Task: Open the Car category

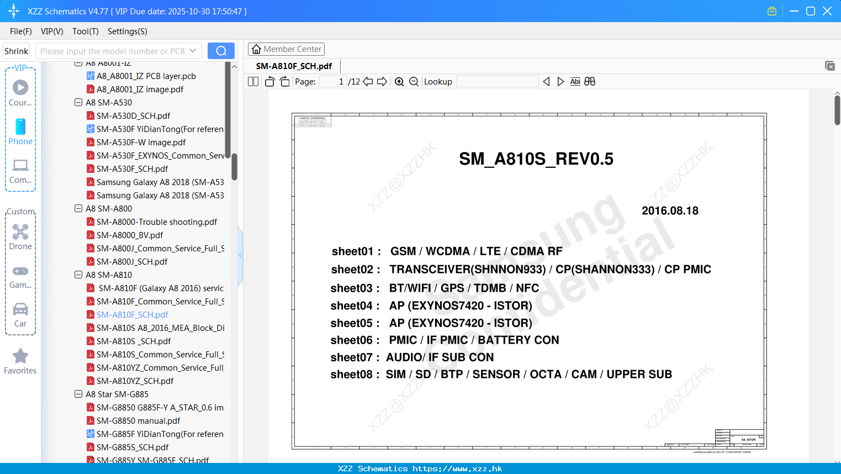Action: [x=20, y=315]
